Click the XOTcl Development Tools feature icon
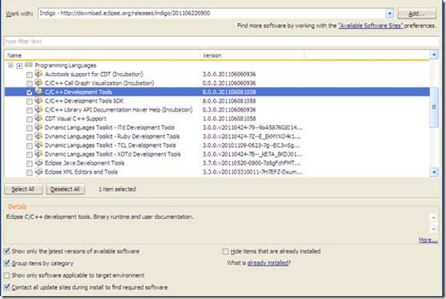The height and width of the screenshot is (299, 446). [38, 154]
